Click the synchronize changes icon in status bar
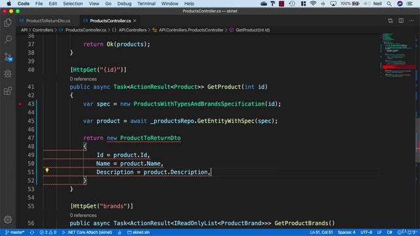The image size is (420, 236). 32,232
